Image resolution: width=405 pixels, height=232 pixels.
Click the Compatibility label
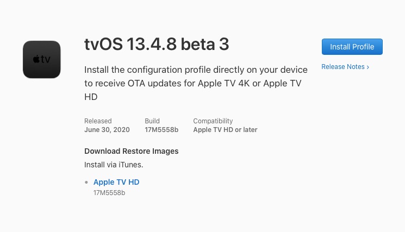pos(213,121)
